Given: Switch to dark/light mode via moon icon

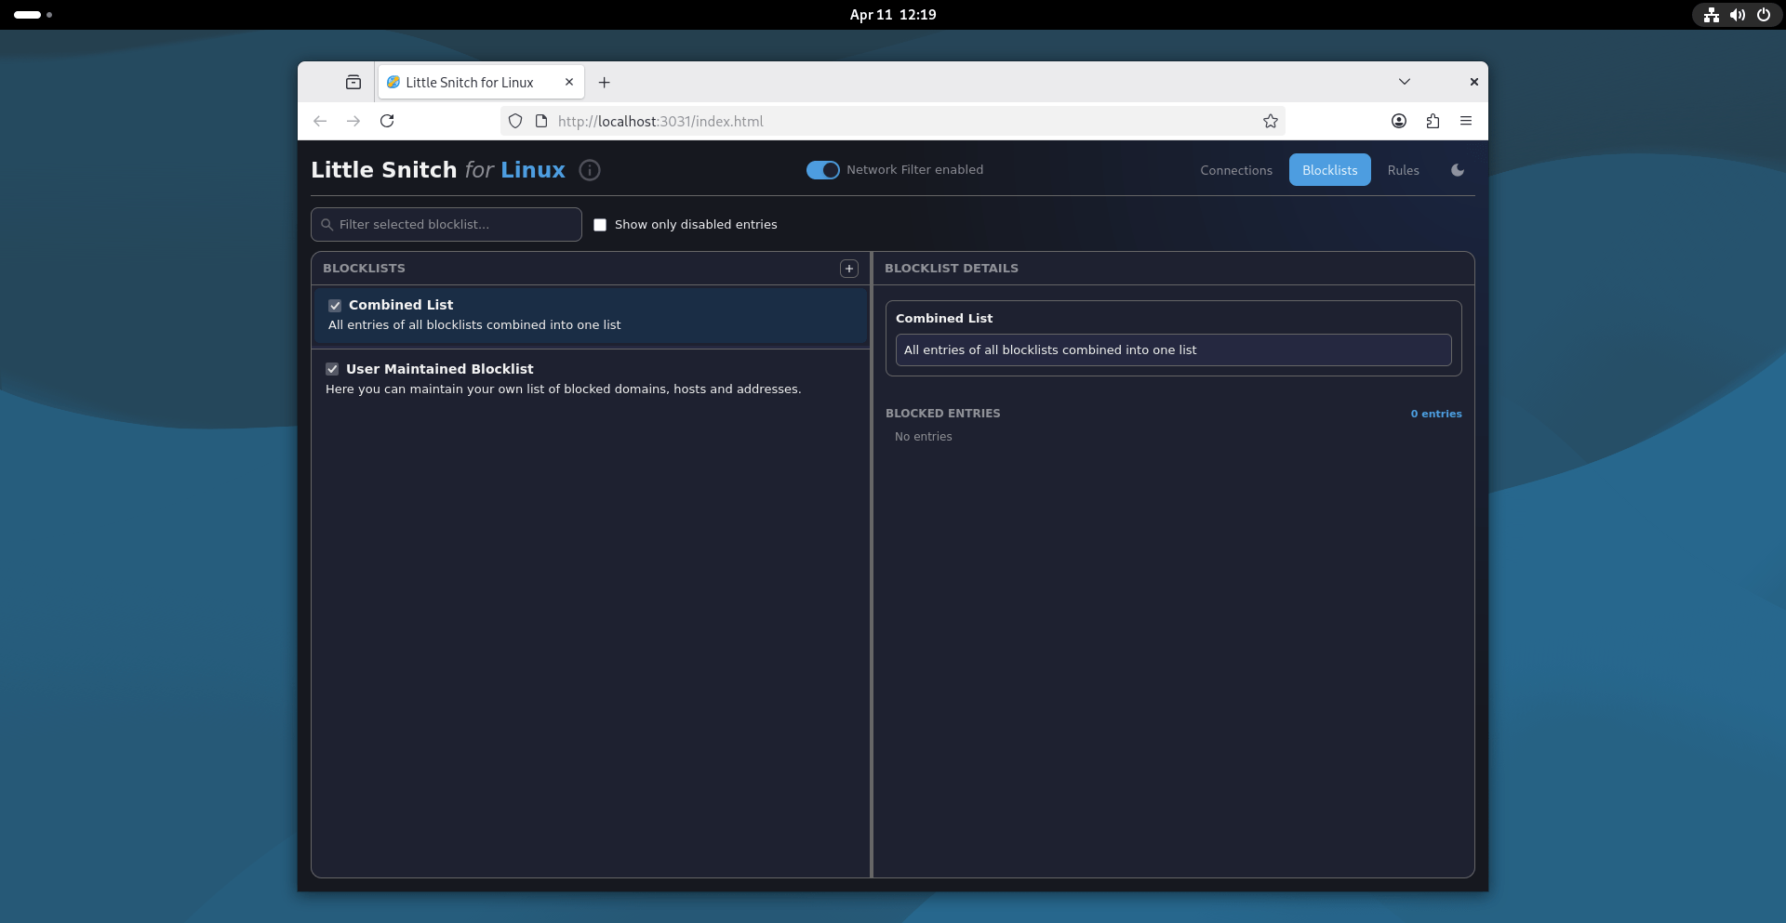Looking at the screenshot, I should point(1457,170).
